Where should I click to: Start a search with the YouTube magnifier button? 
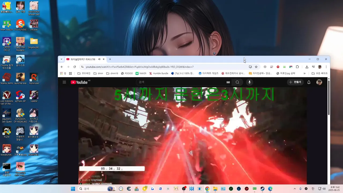tap(237, 82)
